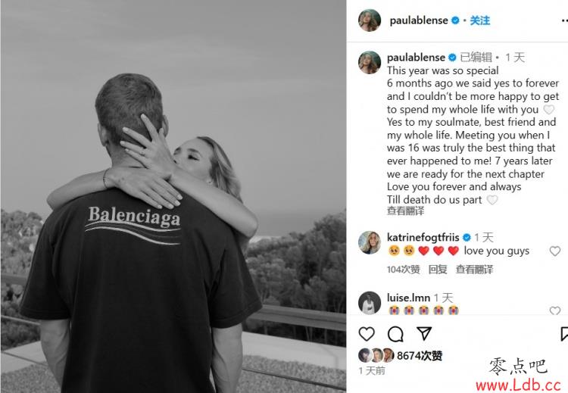The height and width of the screenshot is (393, 568).
Task: Open katrinefogtfriis username link
Action: pyautogui.click(x=423, y=238)
